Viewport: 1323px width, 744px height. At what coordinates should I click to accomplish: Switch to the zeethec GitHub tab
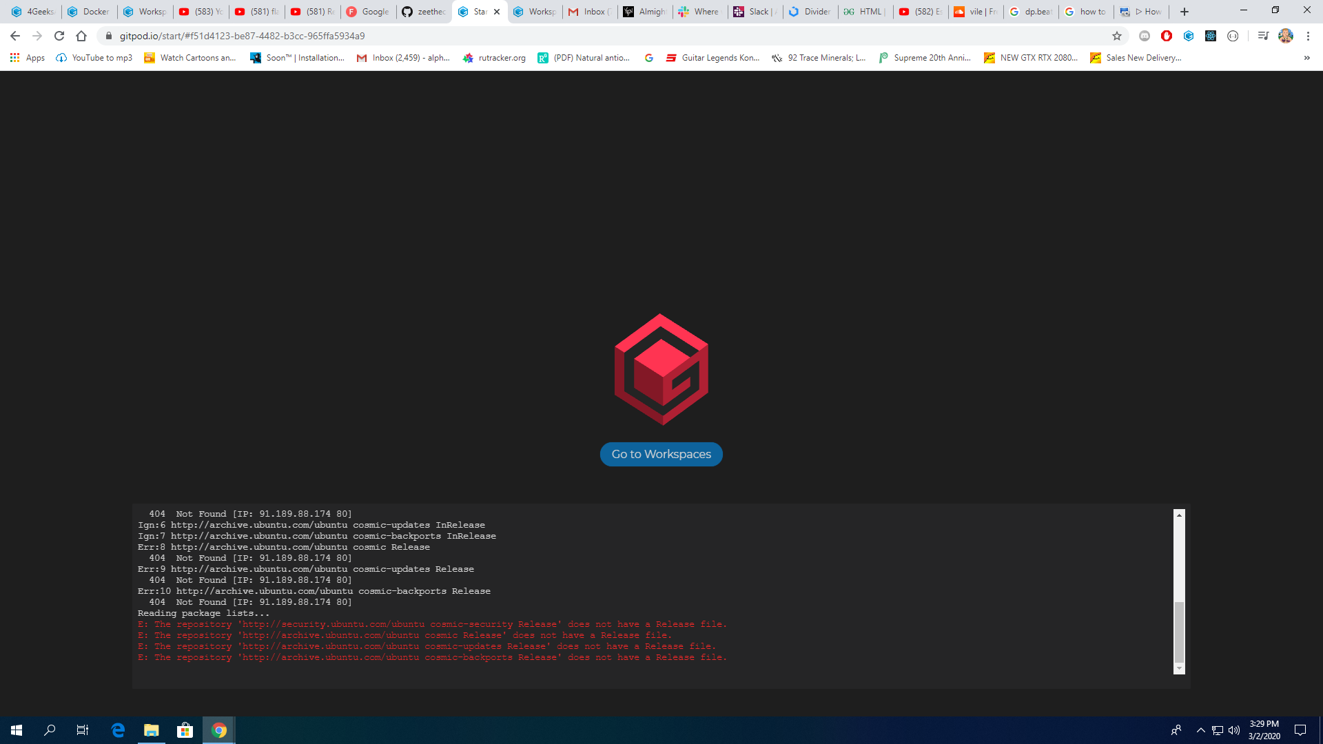[x=423, y=12]
